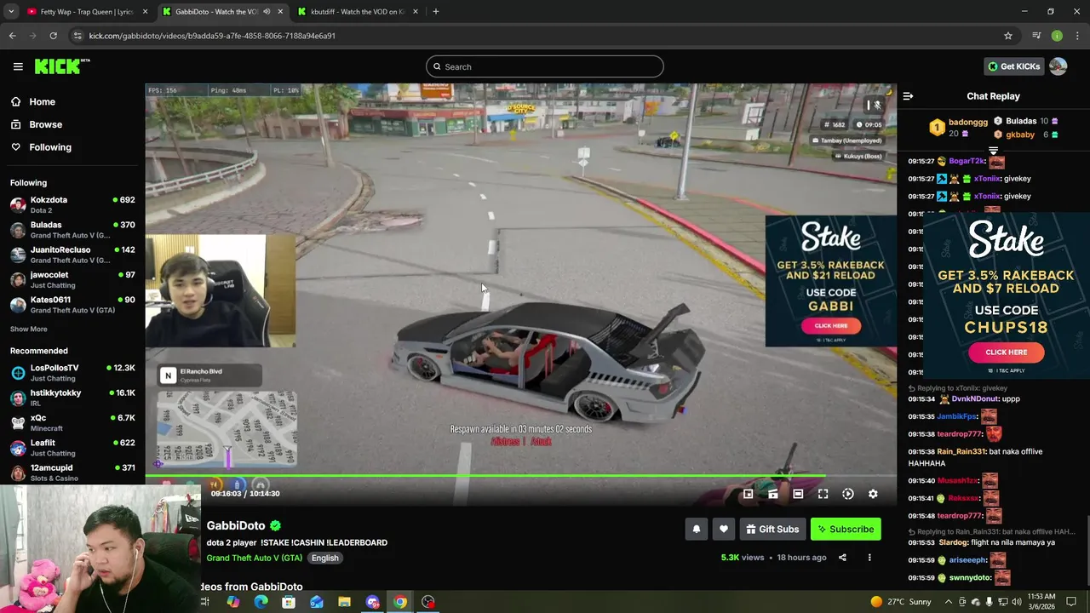Open the Chrome profile icon
Image resolution: width=1090 pixels, height=613 pixels.
point(1057,36)
